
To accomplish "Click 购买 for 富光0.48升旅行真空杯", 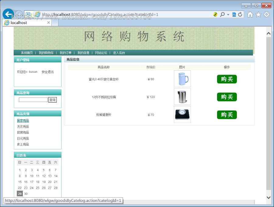I will tap(227, 79).
